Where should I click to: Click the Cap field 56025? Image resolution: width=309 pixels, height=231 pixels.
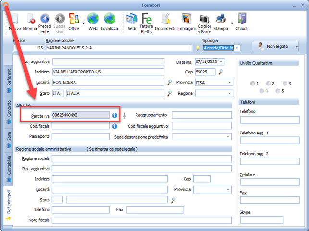(x=205, y=72)
